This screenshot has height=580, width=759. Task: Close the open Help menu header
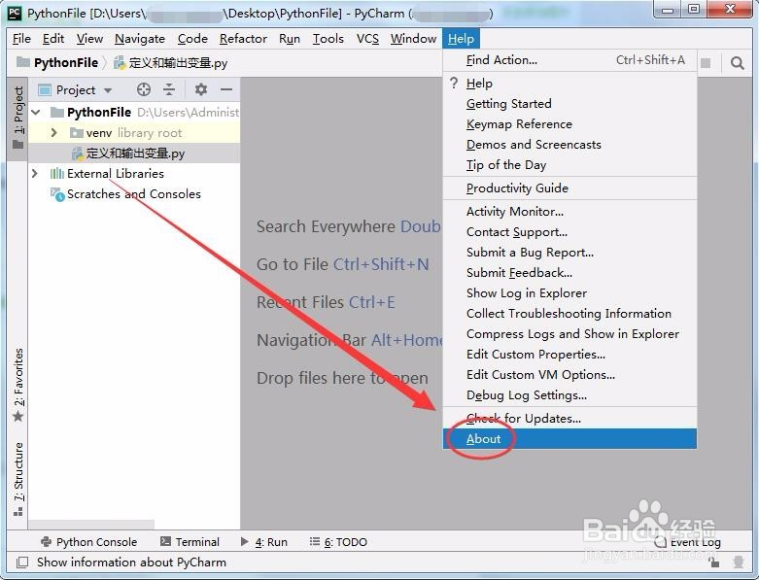461,39
